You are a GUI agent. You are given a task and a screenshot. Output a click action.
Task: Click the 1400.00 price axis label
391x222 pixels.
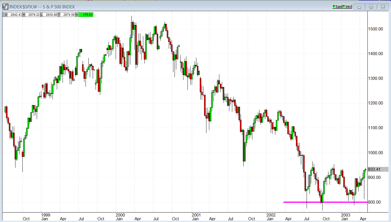(x=376, y=54)
